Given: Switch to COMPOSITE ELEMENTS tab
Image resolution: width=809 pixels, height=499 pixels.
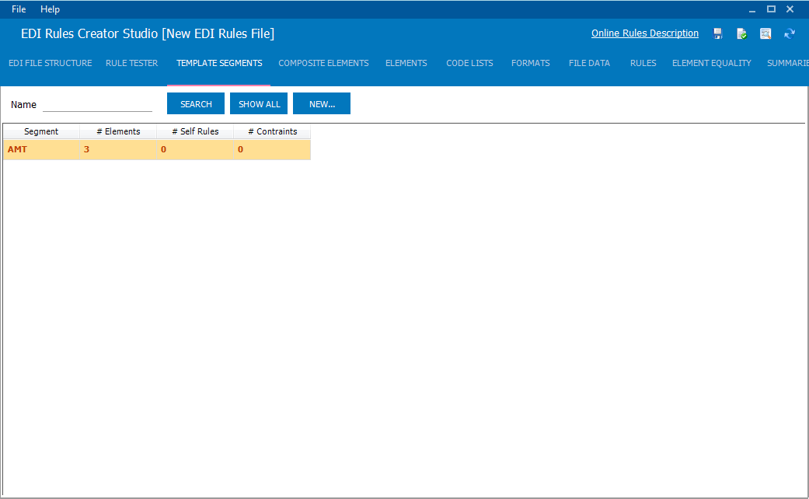Looking at the screenshot, I should click(323, 63).
